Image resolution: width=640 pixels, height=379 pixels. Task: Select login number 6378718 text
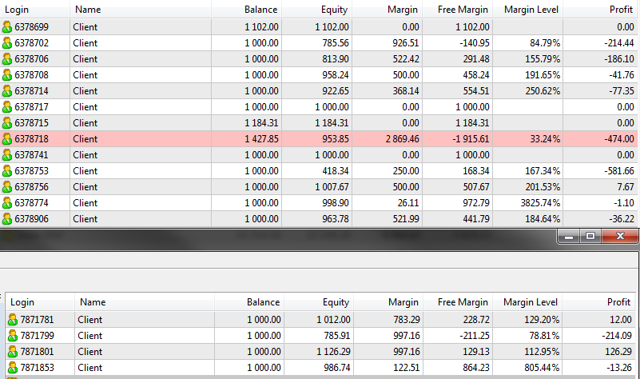(31, 139)
